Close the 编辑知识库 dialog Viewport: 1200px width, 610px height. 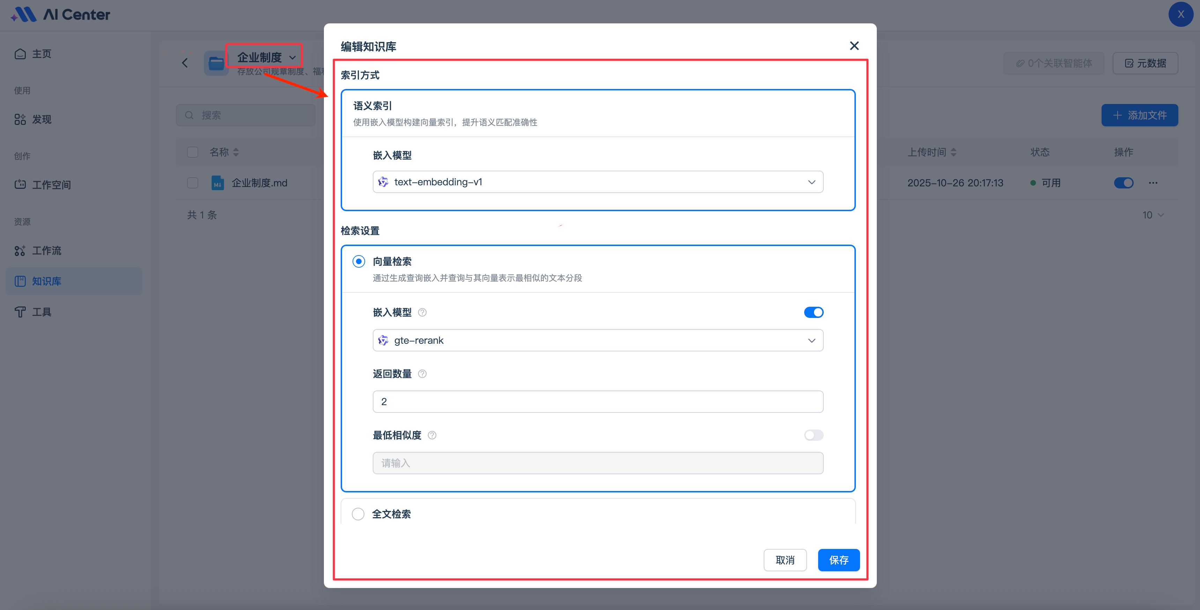point(854,46)
